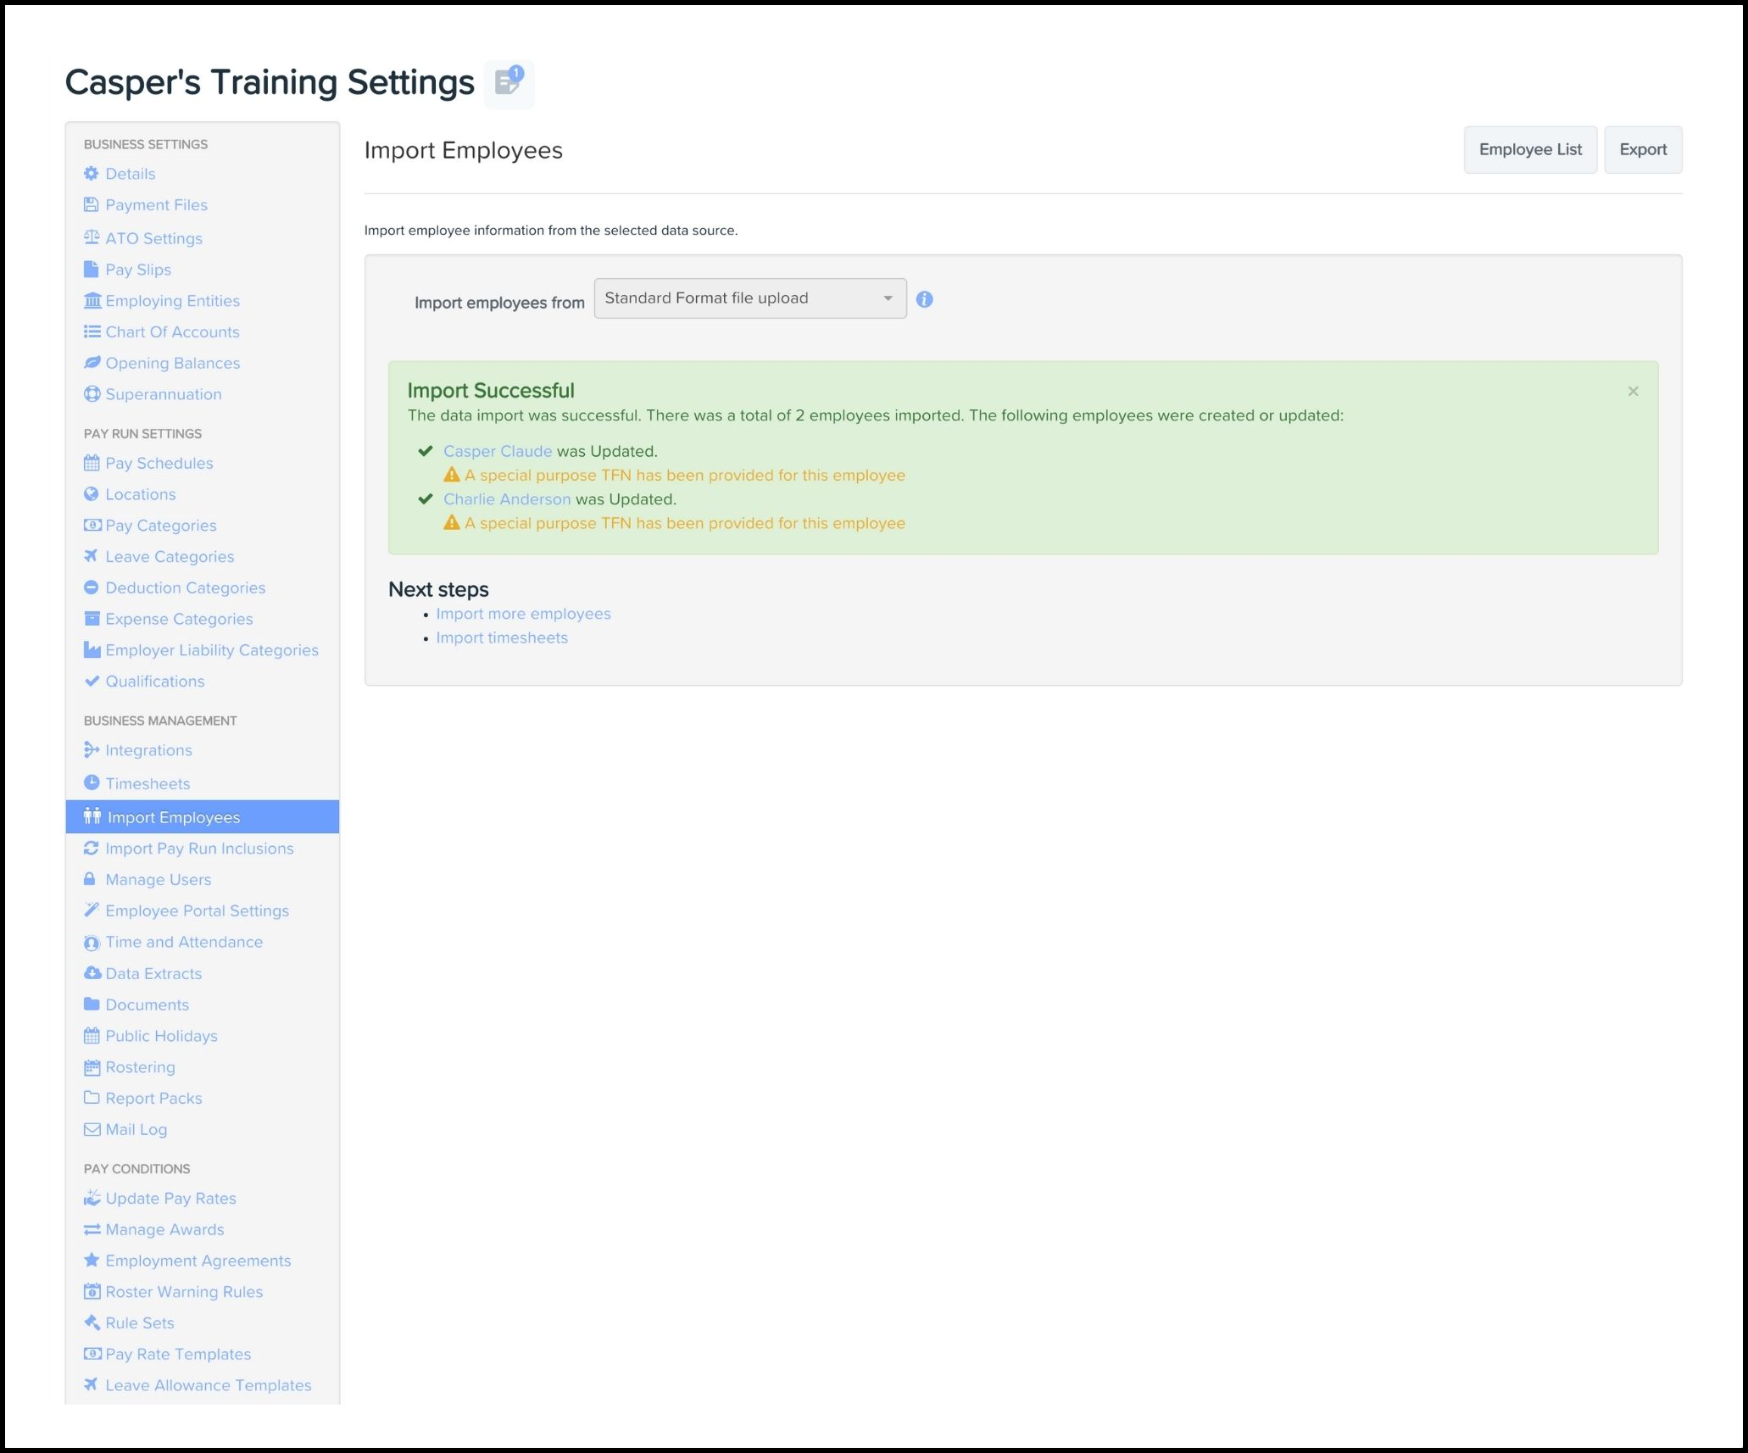
Task: Click the gear icon beside Details
Action: click(x=92, y=174)
